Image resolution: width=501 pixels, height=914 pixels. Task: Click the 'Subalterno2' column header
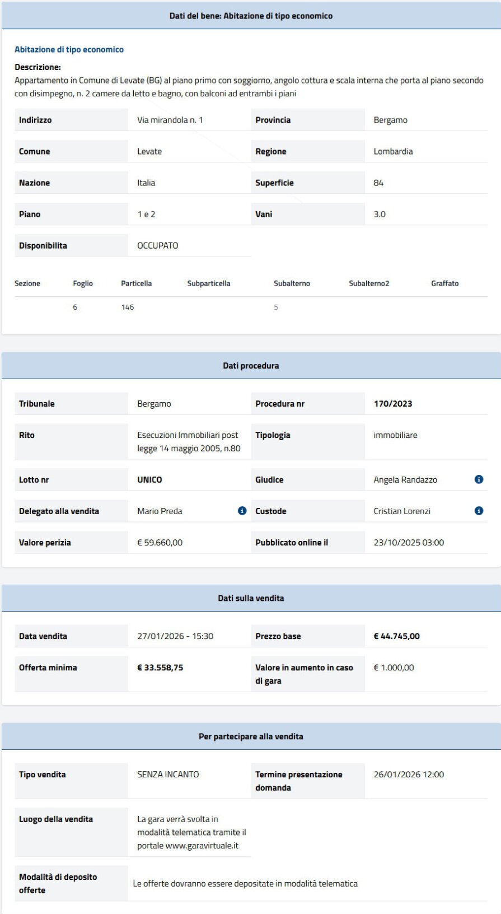(x=369, y=283)
